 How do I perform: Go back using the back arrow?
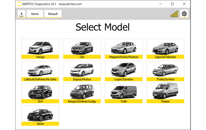[21, 14]
